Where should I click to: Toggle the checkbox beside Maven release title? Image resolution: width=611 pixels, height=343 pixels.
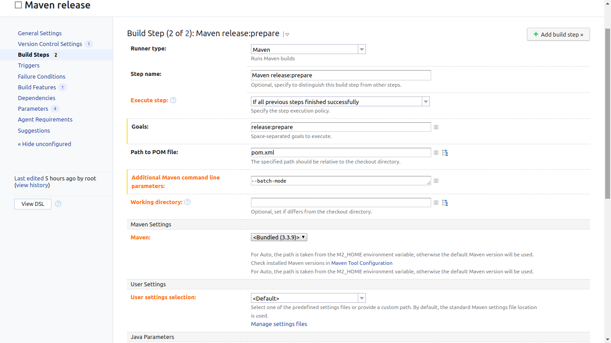pyautogui.click(x=18, y=5)
